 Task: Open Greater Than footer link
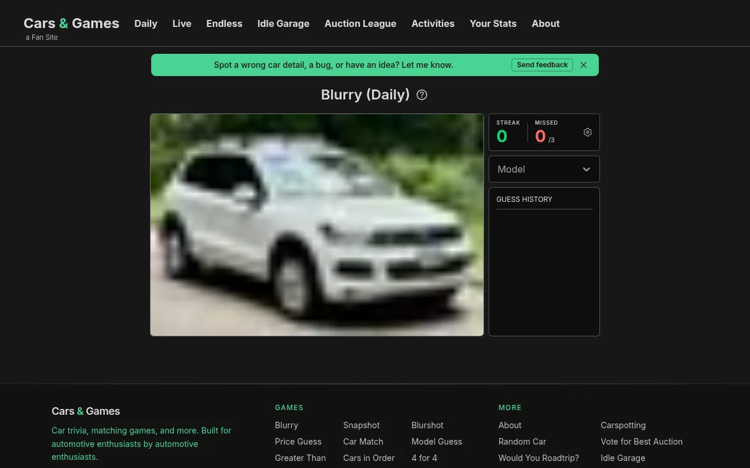coord(301,458)
